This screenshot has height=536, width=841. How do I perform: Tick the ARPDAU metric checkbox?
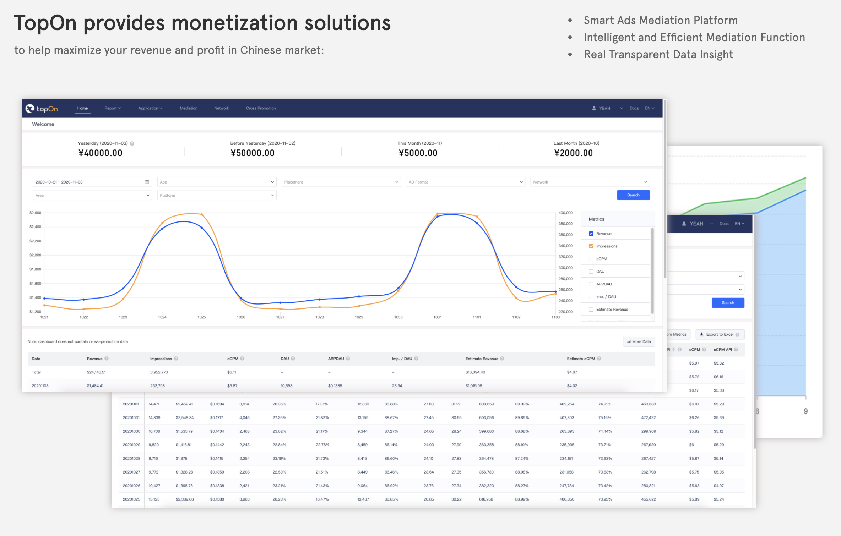tap(591, 284)
